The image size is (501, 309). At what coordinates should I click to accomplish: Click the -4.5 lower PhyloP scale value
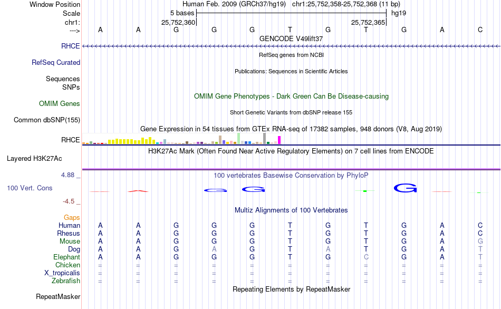click(x=69, y=201)
